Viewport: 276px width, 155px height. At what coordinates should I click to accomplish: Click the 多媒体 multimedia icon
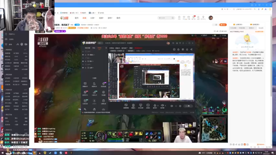coord(148,106)
